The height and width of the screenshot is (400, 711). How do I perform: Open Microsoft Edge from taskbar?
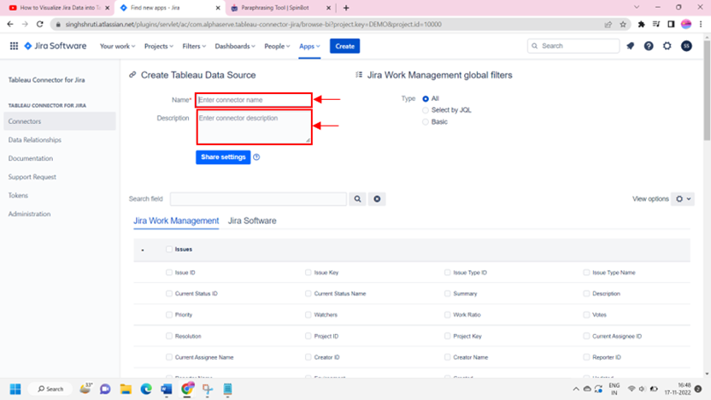[146, 389]
